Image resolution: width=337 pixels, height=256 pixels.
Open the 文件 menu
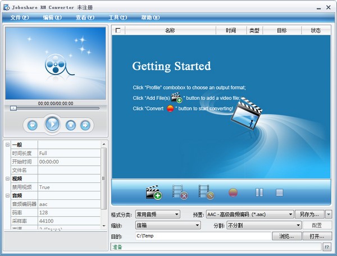[x=19, y=17]
